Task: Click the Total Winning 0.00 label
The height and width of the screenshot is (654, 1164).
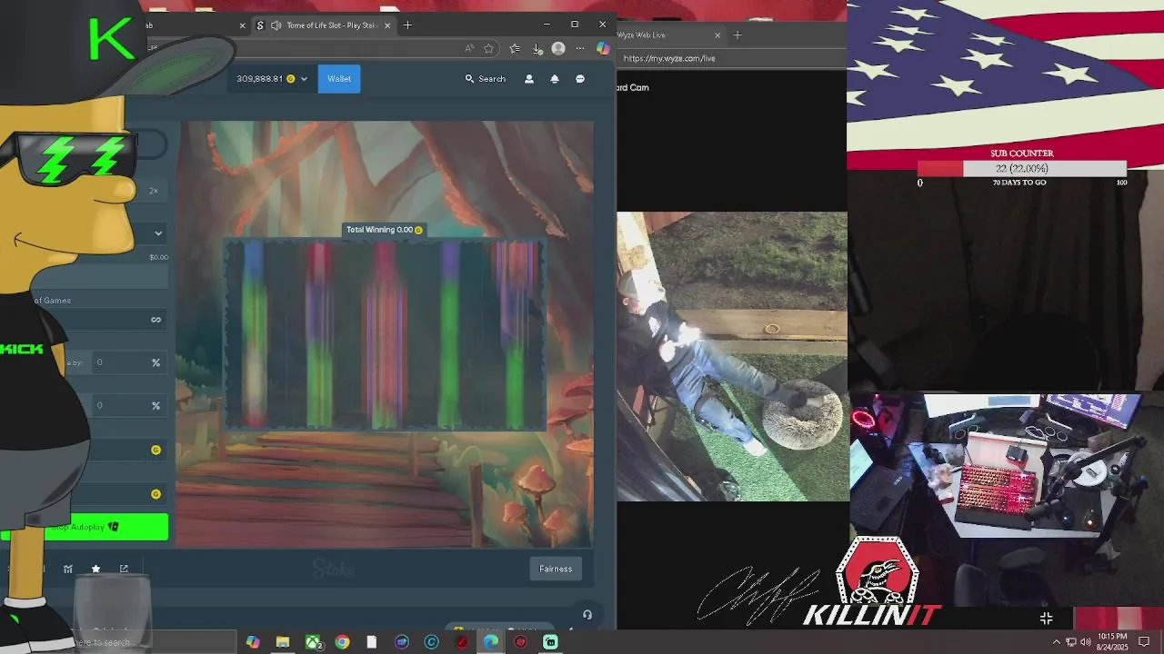Action: pos(385,230)
